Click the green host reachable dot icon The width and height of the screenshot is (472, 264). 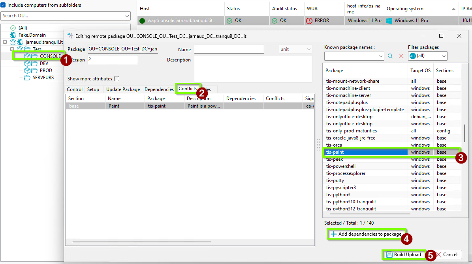tap(142, 21)
